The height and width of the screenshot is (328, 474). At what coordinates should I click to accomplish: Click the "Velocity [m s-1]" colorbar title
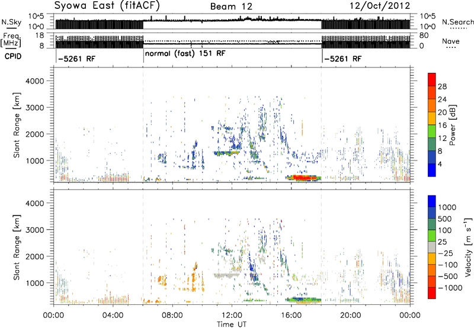point(468,247)
